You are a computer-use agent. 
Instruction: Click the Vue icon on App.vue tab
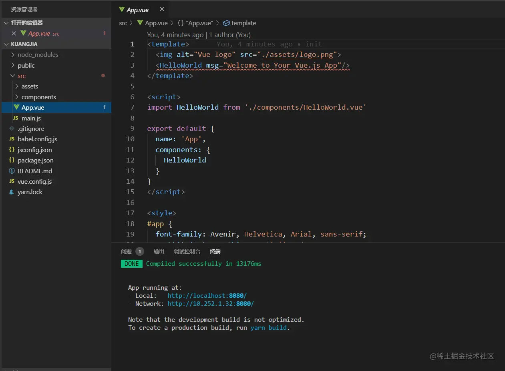coord(121,10)
